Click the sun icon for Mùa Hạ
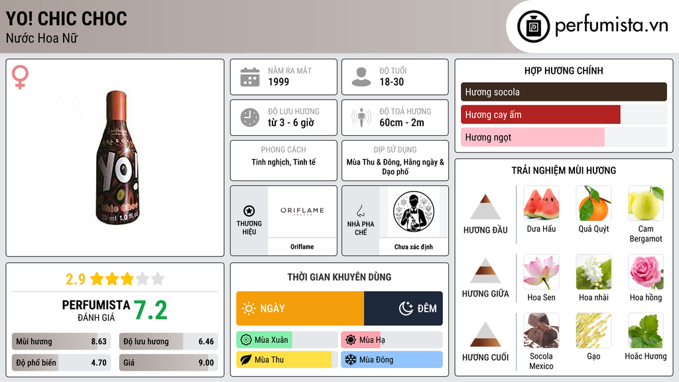 351,340
